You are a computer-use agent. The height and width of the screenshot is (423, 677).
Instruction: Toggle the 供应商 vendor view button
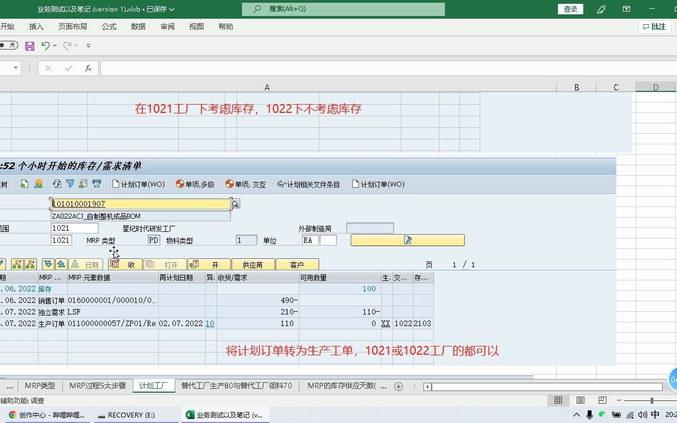tap(253, 264)
